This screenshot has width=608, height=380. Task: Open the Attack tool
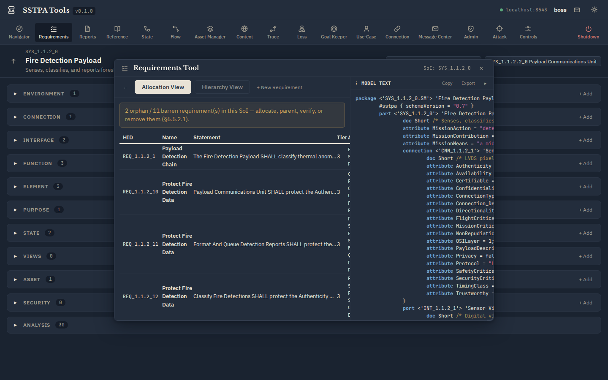pyautogui.click(x=499, y=33)
